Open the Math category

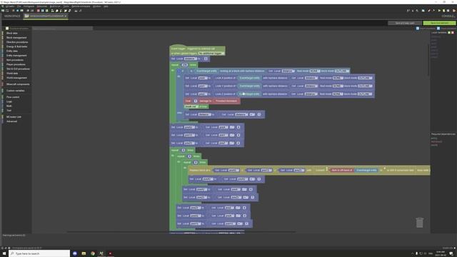(x=9, y=106)
